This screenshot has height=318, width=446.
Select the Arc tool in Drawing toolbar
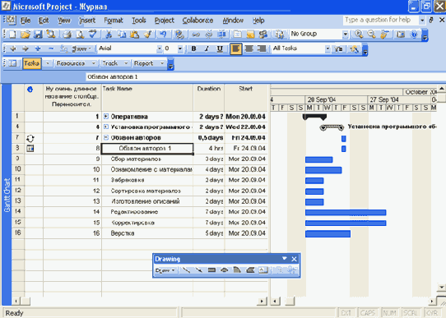coord(237,270)
